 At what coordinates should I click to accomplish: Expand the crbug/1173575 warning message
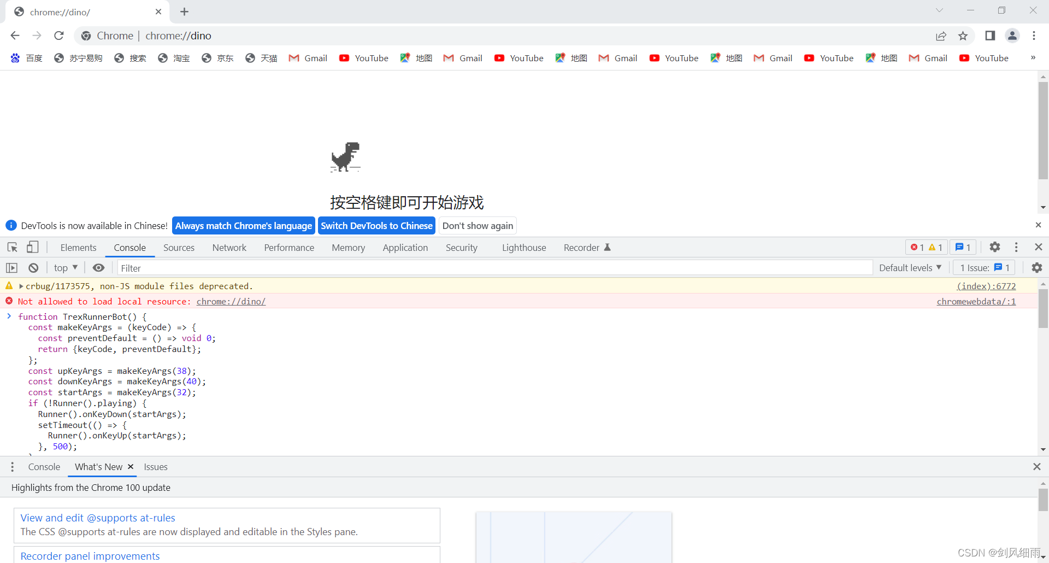(21, 286)
